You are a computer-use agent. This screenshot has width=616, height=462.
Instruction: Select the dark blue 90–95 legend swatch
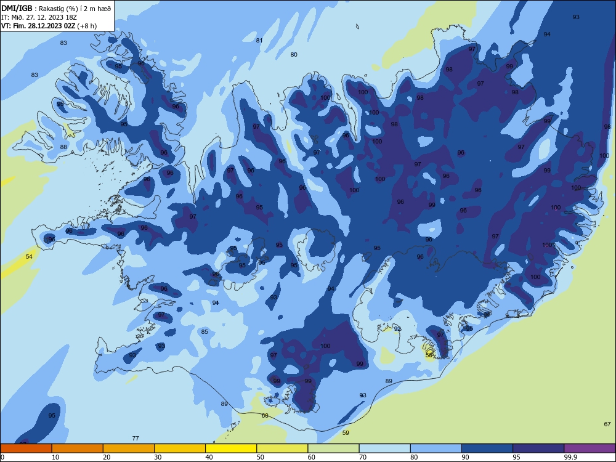point(487,448)
